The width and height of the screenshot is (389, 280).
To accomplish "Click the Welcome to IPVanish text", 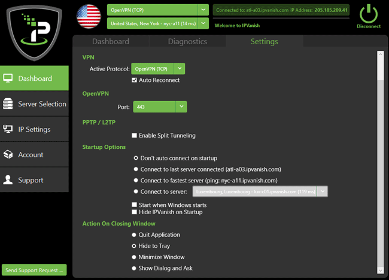I will click(x=237, y=25).
